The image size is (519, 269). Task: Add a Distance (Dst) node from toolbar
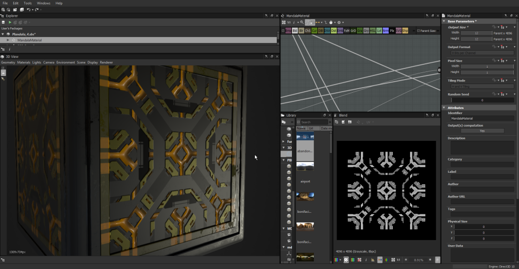pos(333,30)
